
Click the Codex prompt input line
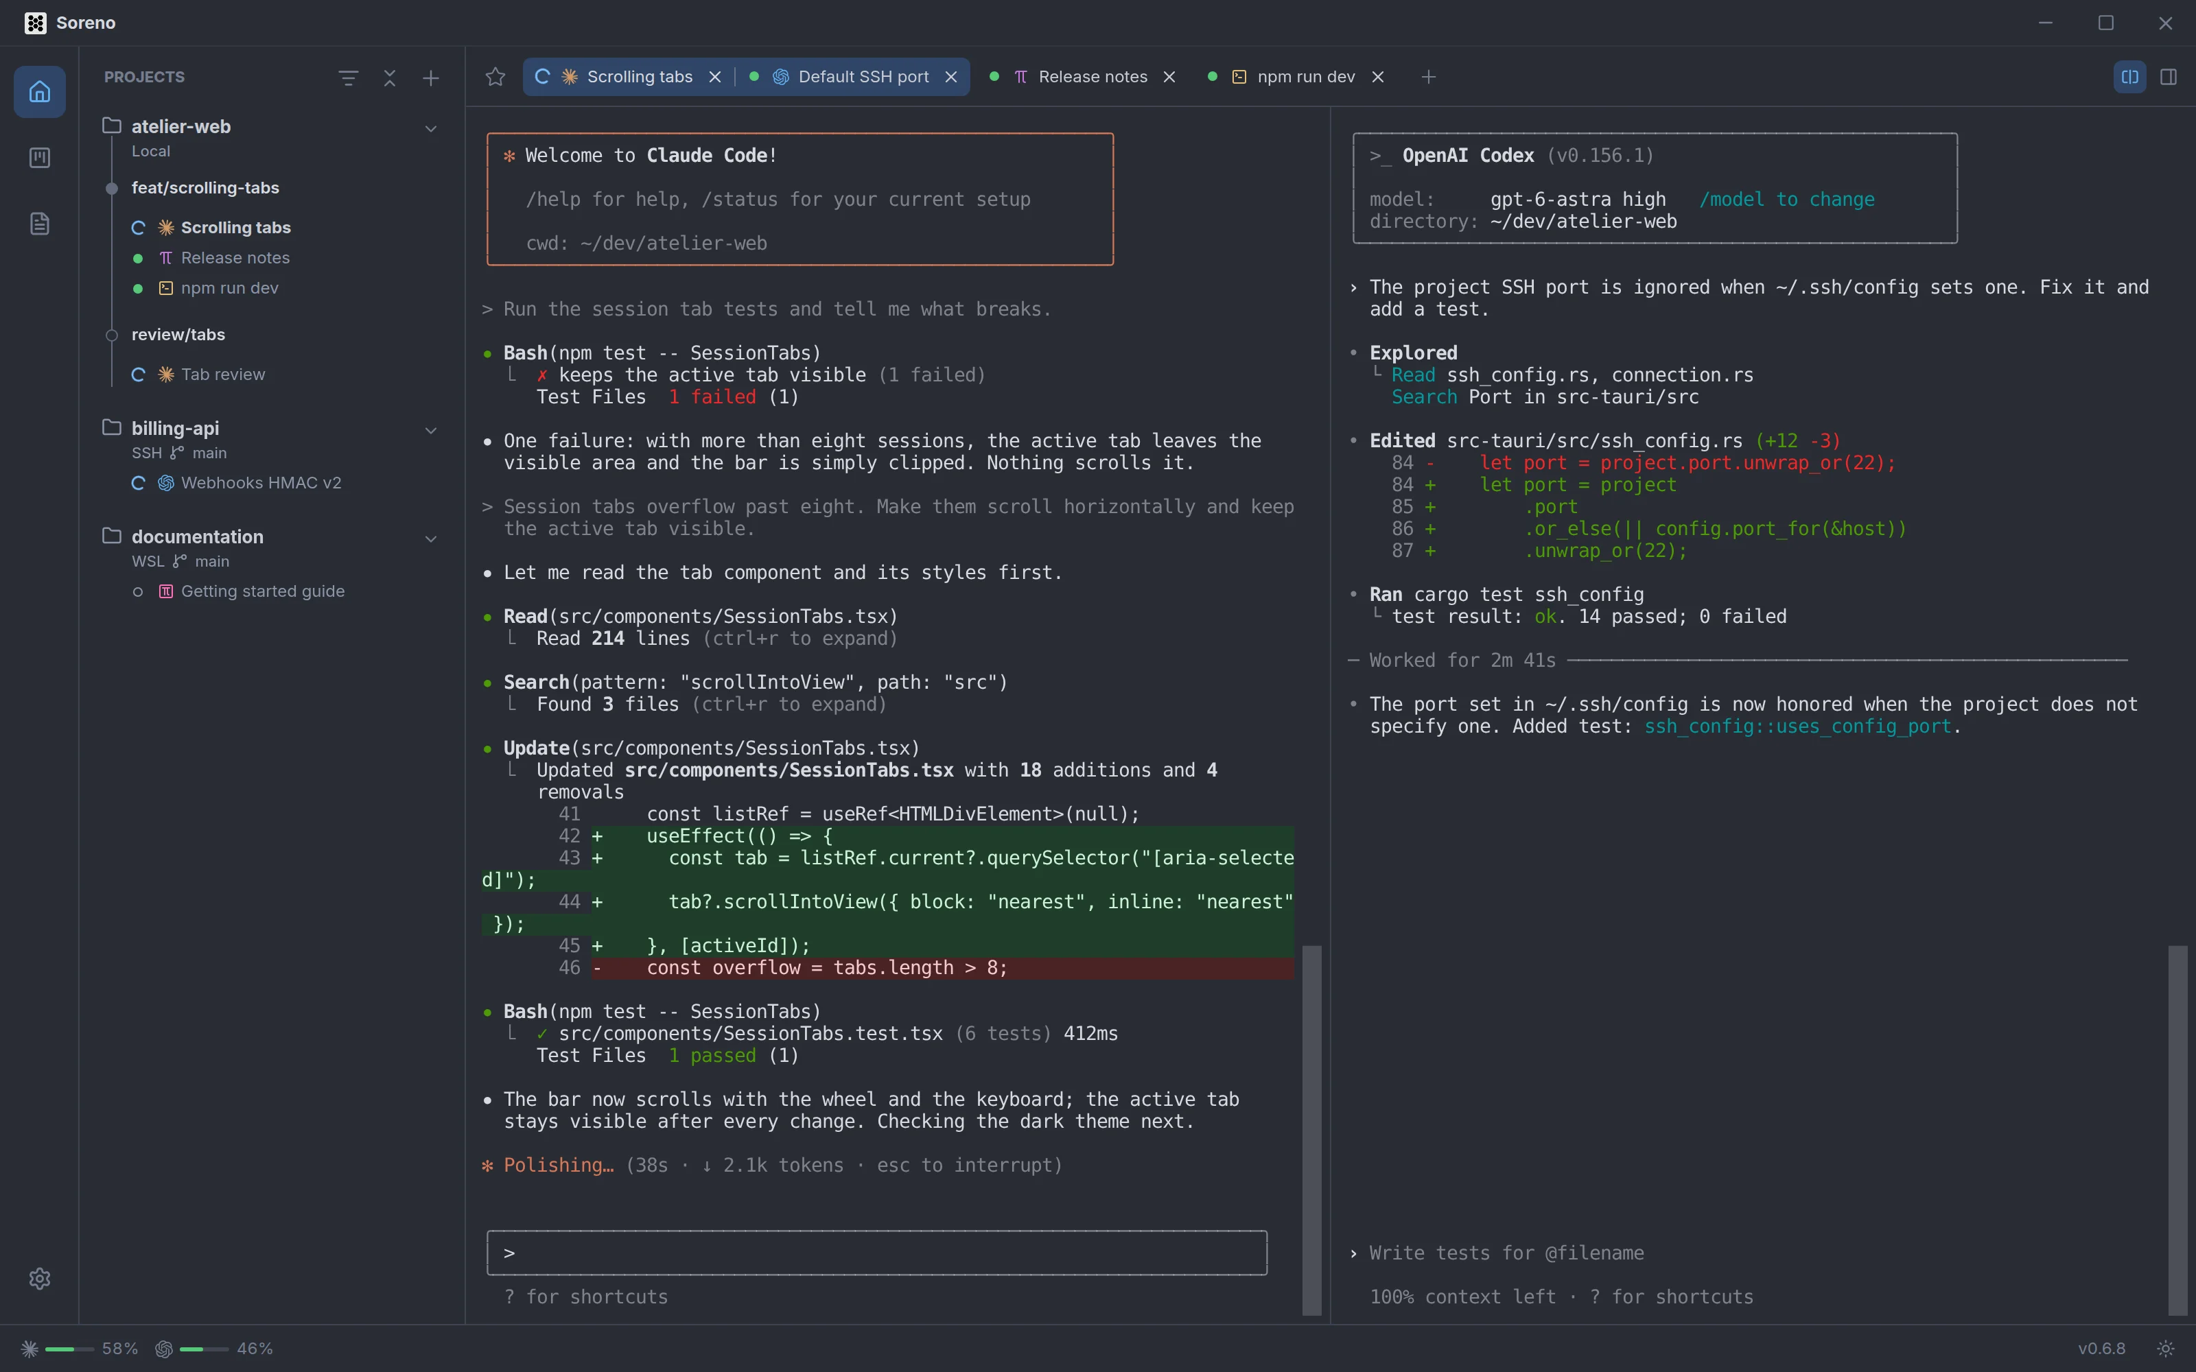point(1506,1253)
